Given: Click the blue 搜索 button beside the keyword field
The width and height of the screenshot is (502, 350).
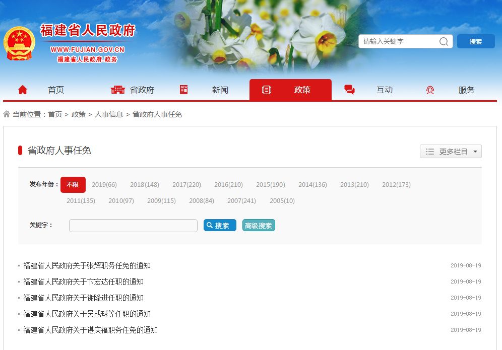Looking at the screenshot, I should pyautogui.click(x=220, y=225).
